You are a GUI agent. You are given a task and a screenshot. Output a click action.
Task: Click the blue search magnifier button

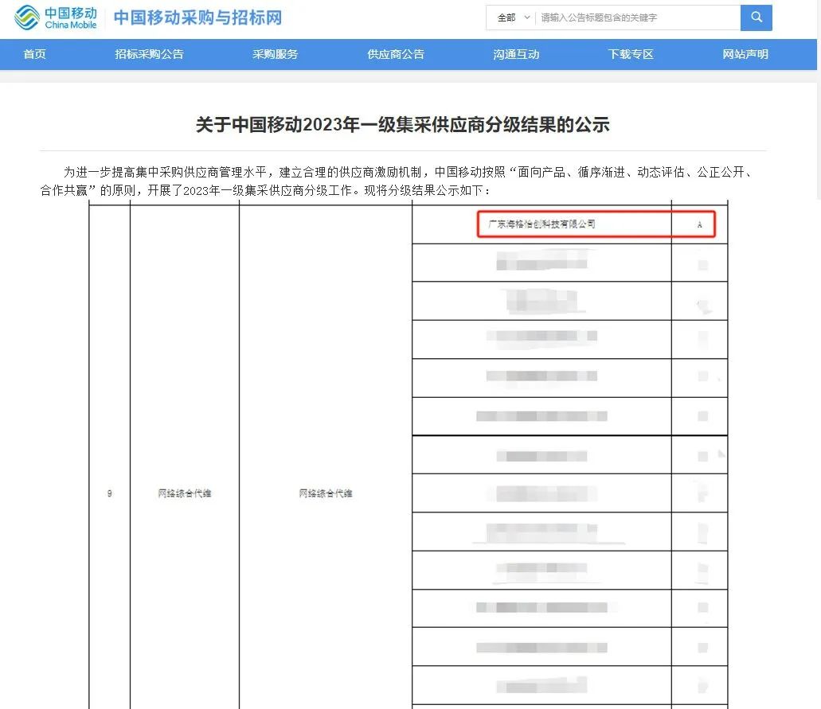pyautogui.click(x=756, y=18)
